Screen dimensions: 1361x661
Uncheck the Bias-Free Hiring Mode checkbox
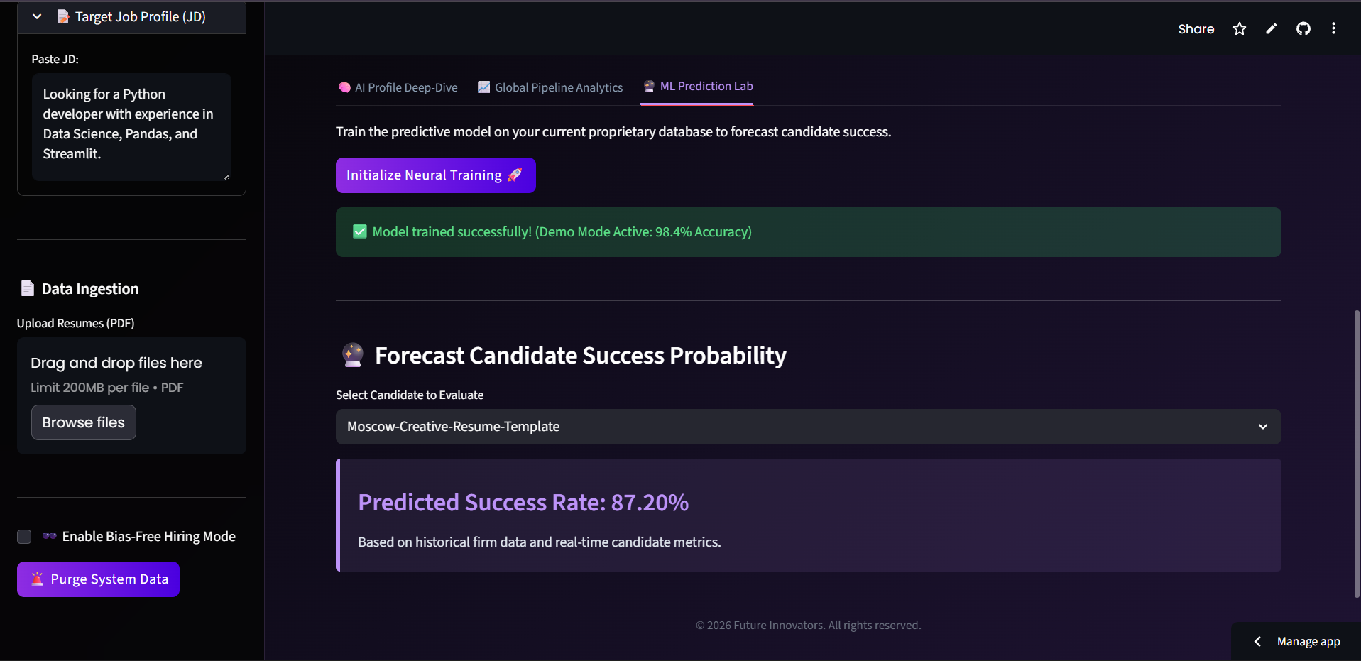coord(24,537)
